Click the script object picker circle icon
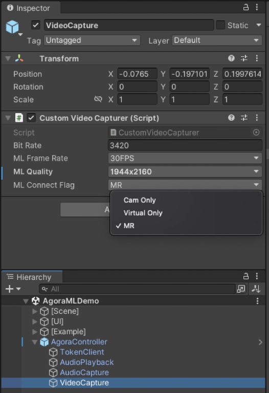Viewport: 269px width, 393px height. tap(256, 133)
